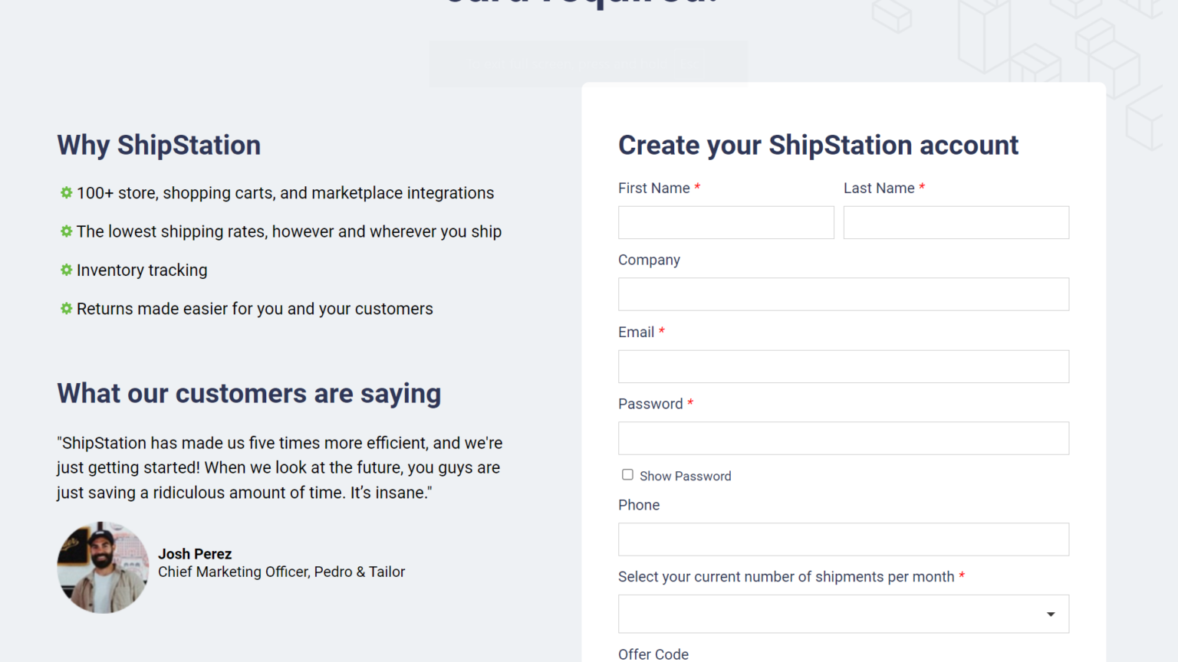The width and height of the screenshot is (1178, 662).
Task: Click the Email input field
Action: click(844, 366)
